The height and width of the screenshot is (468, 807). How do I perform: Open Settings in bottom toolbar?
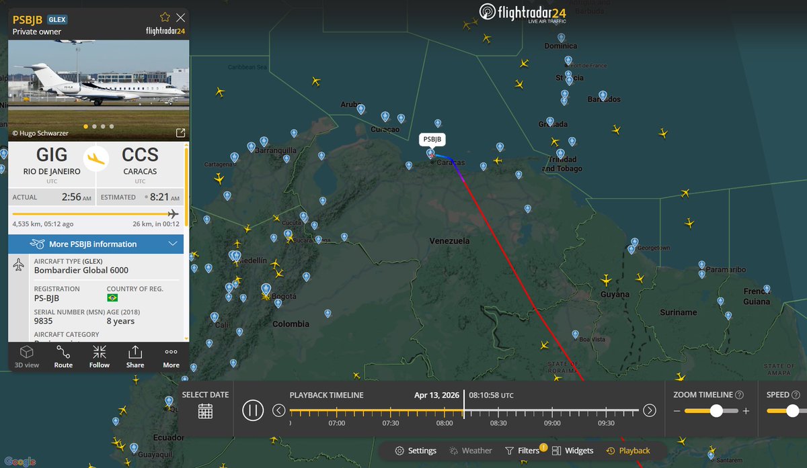416,451
